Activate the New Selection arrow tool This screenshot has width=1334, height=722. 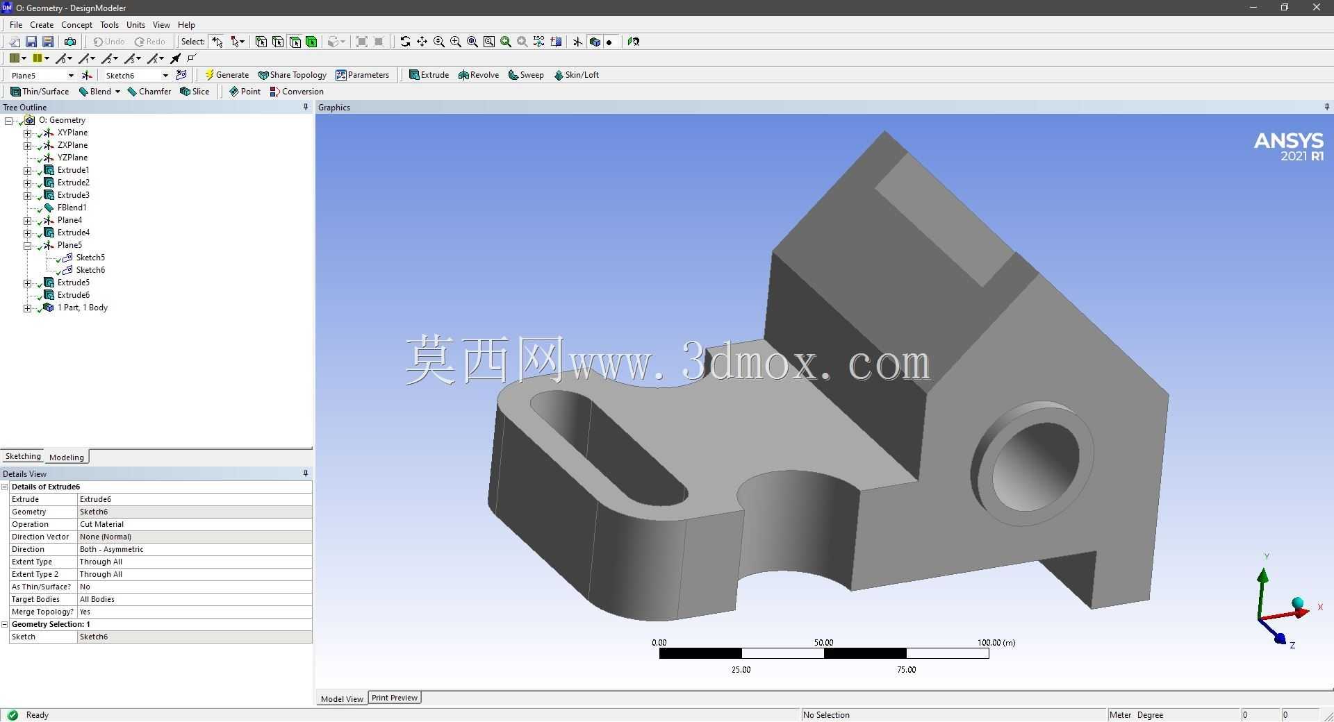pos(217,42)
